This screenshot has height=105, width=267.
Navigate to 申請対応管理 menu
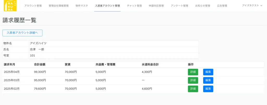(156, 6)
